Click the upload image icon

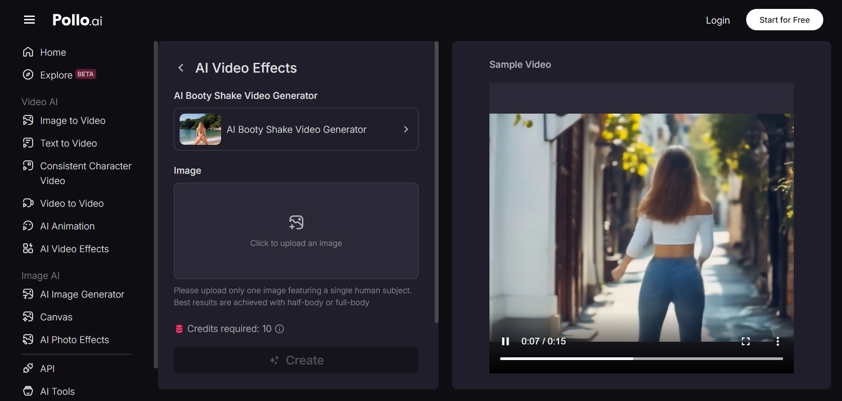point(296,222)
